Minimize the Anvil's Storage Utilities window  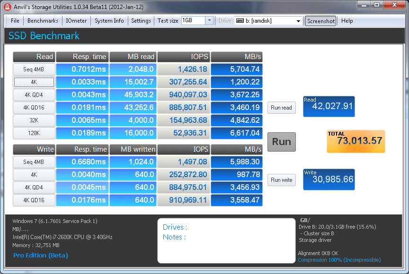click(364, 5)
